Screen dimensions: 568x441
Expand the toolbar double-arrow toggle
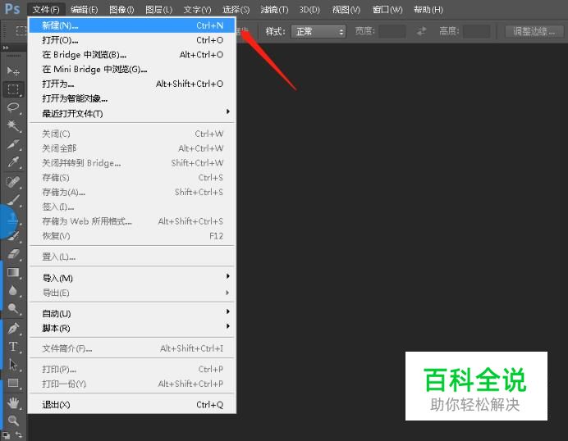coord(6,48)
